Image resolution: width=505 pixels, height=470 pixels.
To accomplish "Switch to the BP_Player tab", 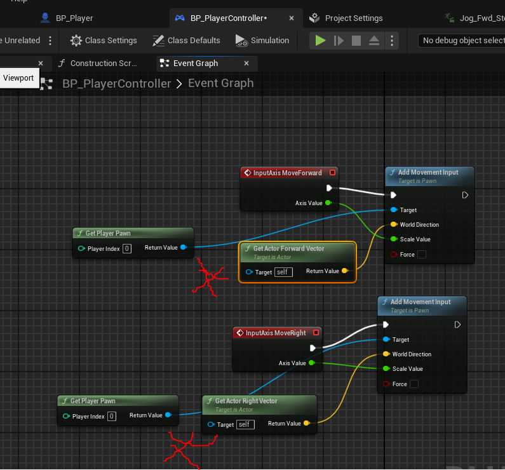I will tap(67, 18).
